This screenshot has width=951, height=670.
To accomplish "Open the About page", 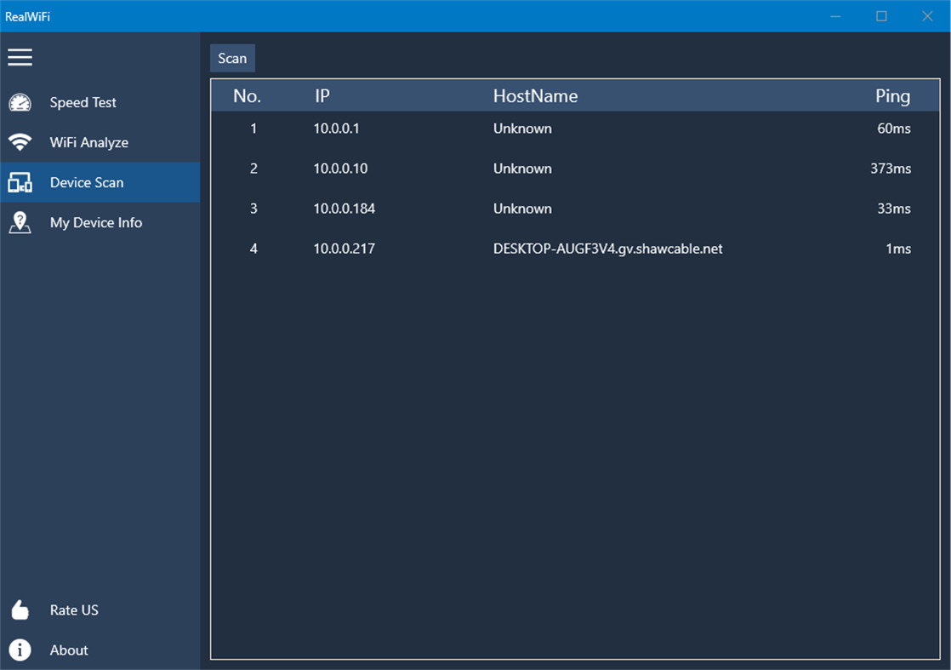I will tap(68, 650).
